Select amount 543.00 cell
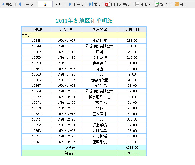This screenshot has width=195, height=165. pyautogui.click(x=132, y=80)
